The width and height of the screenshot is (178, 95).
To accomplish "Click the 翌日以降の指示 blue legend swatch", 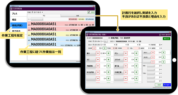I will tap(90, 19).
